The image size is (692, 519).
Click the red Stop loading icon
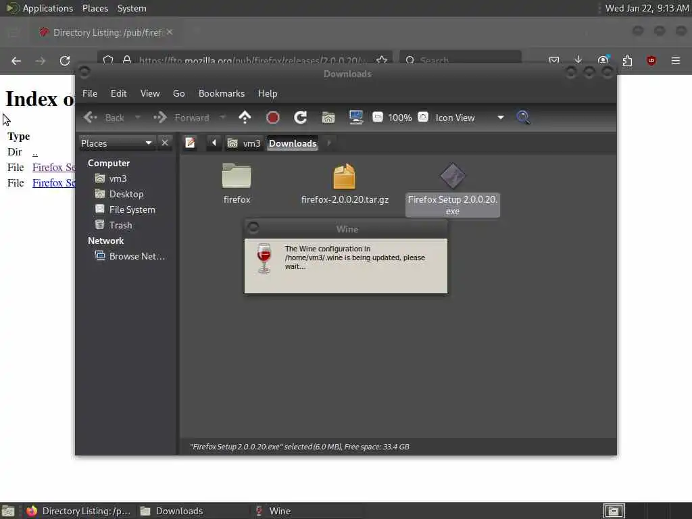pos(273,118)
